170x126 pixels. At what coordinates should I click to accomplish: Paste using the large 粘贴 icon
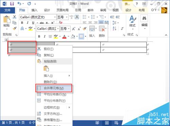point(6,19)
